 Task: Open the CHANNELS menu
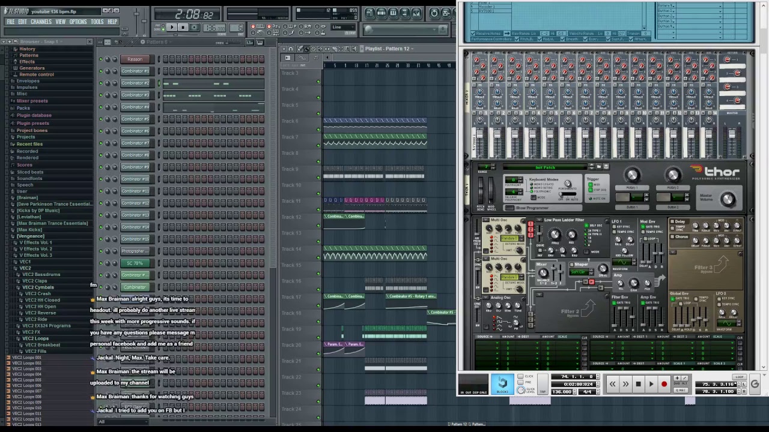click(x=41, y=22)
